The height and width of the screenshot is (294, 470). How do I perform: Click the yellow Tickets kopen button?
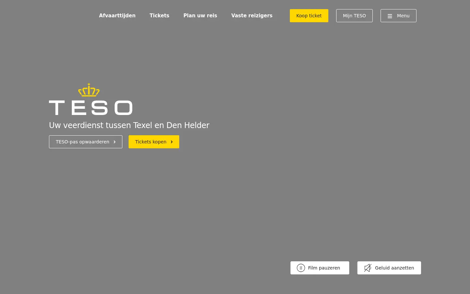click(x=154, y=142)
